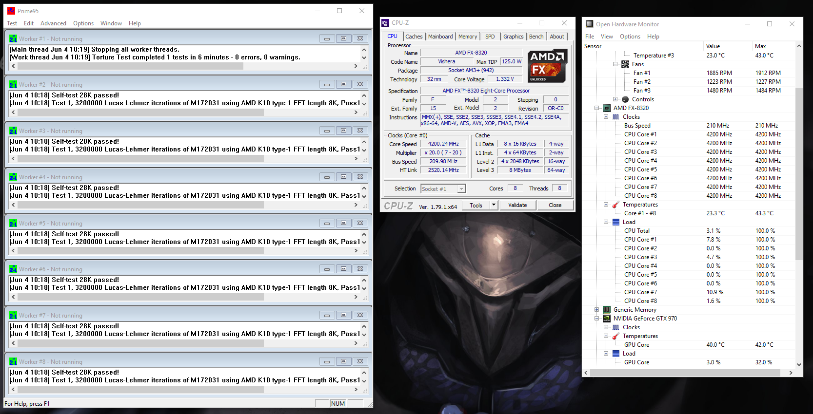This screenshot has width=813, height=414.
Task: Click the Prime95 application icon in title bar
Action: tap(11, 11)
